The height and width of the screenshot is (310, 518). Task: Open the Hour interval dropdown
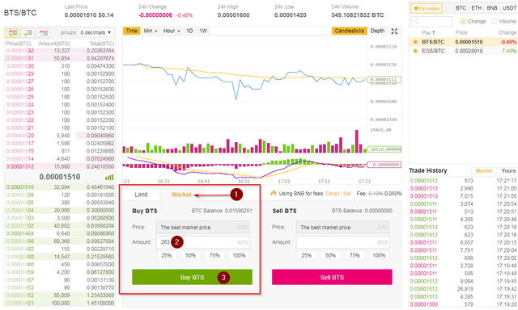[x=172, y=31]
